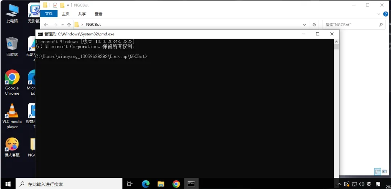Click the search magnifier in Explorer
Screen dimensions: 391x189
point(381,25)
